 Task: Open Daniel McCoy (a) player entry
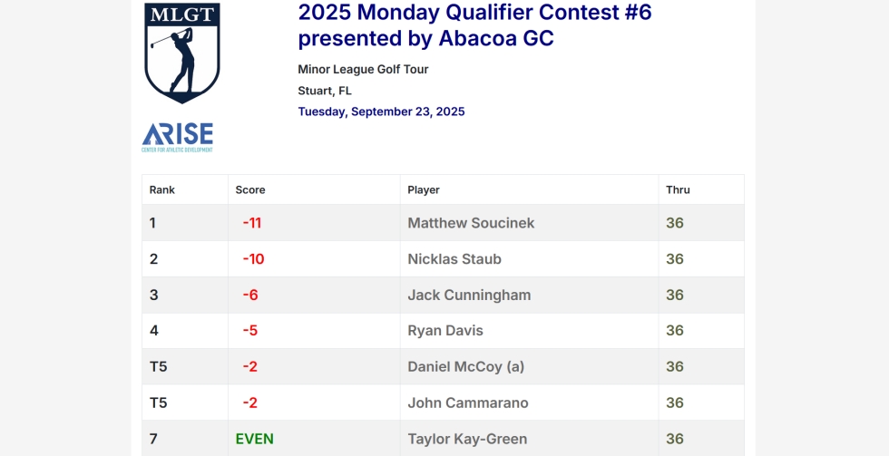[x=465, y=367]
